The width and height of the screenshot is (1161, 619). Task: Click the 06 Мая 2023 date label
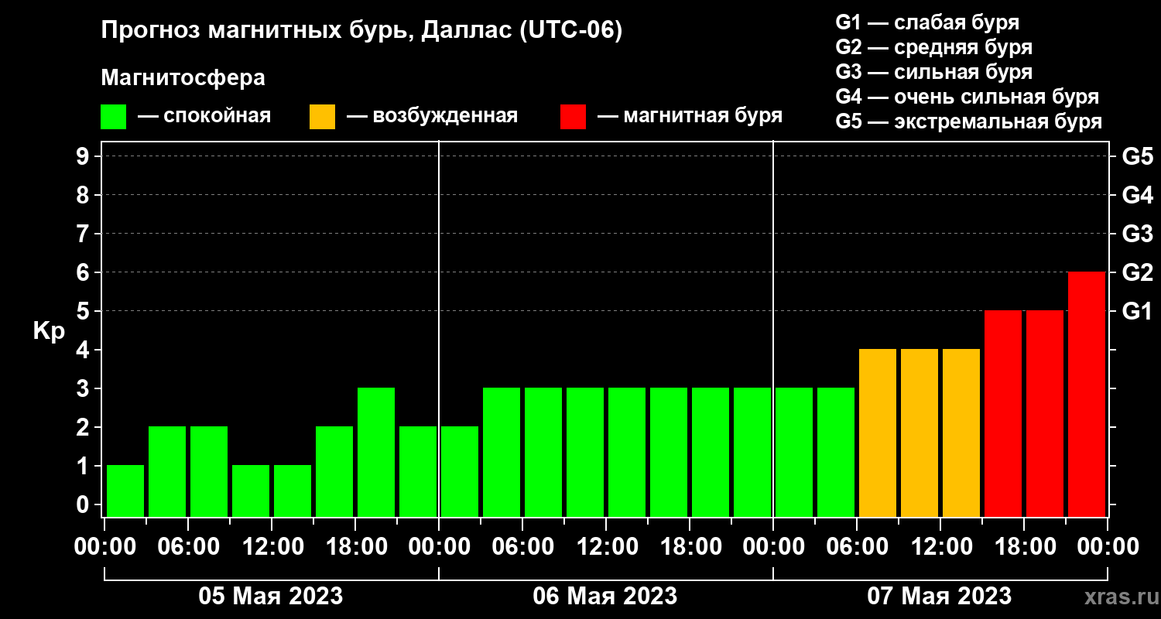(605, 597)
